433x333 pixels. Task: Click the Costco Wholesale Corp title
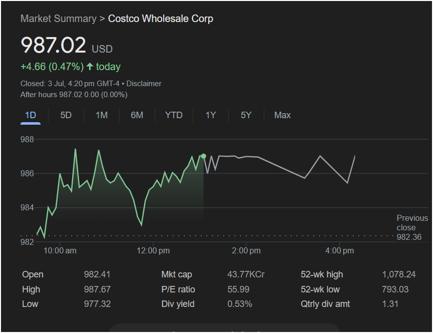tap(161, 19)
